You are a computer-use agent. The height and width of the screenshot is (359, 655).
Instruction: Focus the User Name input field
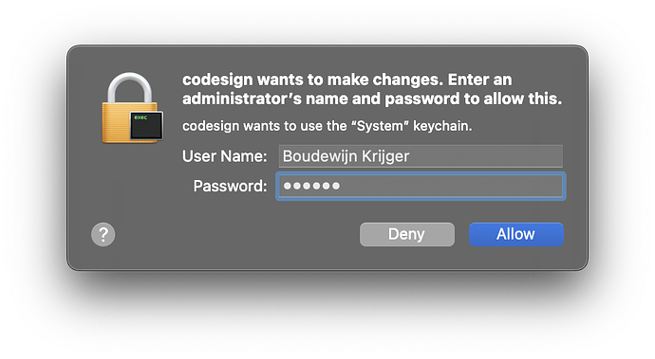421,156
